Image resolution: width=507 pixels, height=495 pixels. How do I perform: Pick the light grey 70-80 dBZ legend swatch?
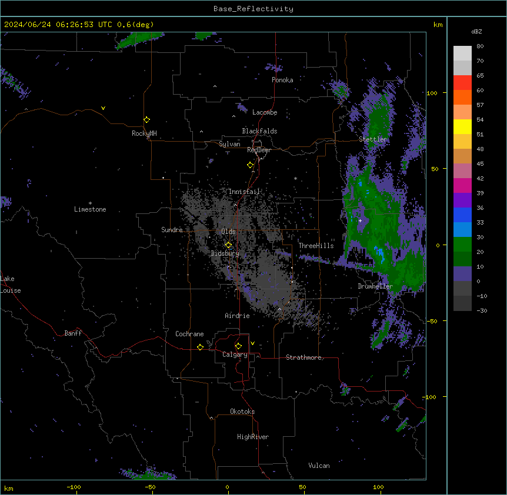coord(462,53)
